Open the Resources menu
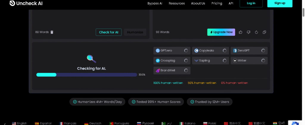This screenshot has height=125, width=305. [x=177, y=3]
